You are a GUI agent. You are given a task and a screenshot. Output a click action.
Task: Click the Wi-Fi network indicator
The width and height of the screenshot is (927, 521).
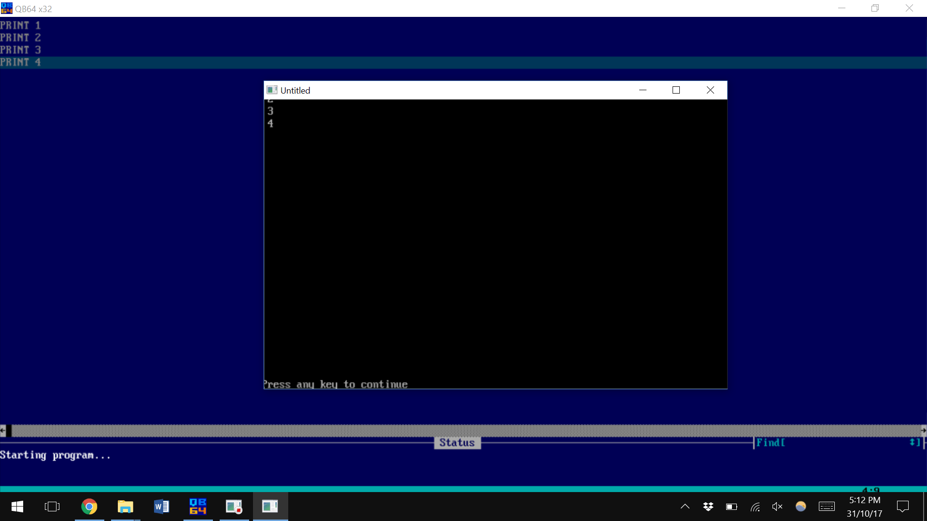pyautogui.click(x=755, y=507)
